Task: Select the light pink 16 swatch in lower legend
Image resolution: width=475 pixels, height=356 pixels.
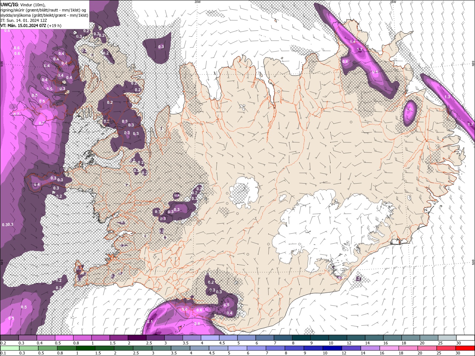Action: (389, 348)
